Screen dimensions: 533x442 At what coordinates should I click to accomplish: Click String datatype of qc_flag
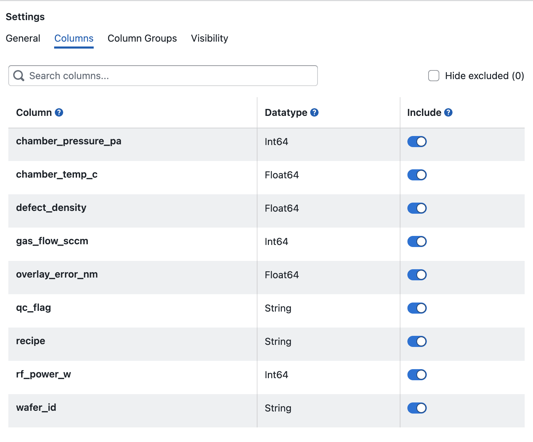coord(278,308)
